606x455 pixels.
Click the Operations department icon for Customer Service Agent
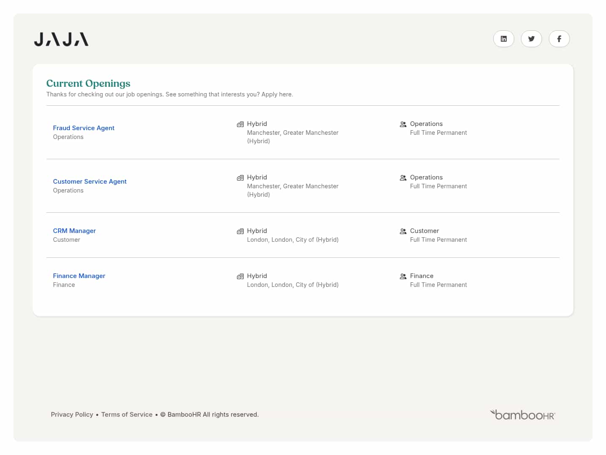click(x=403, y=178)
